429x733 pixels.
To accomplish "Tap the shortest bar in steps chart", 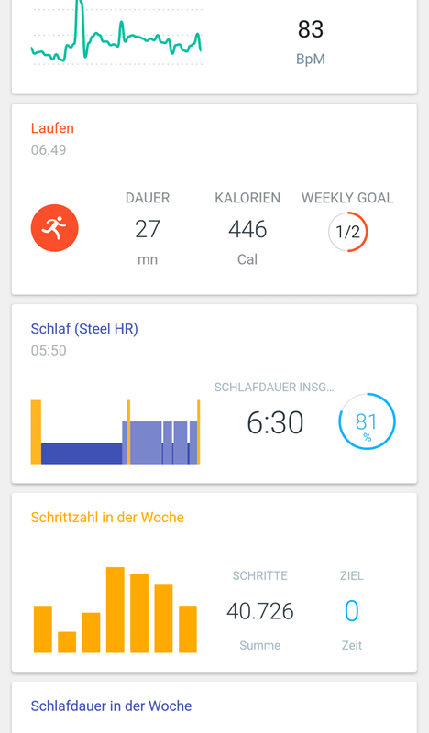I will (x=67, y=642).
